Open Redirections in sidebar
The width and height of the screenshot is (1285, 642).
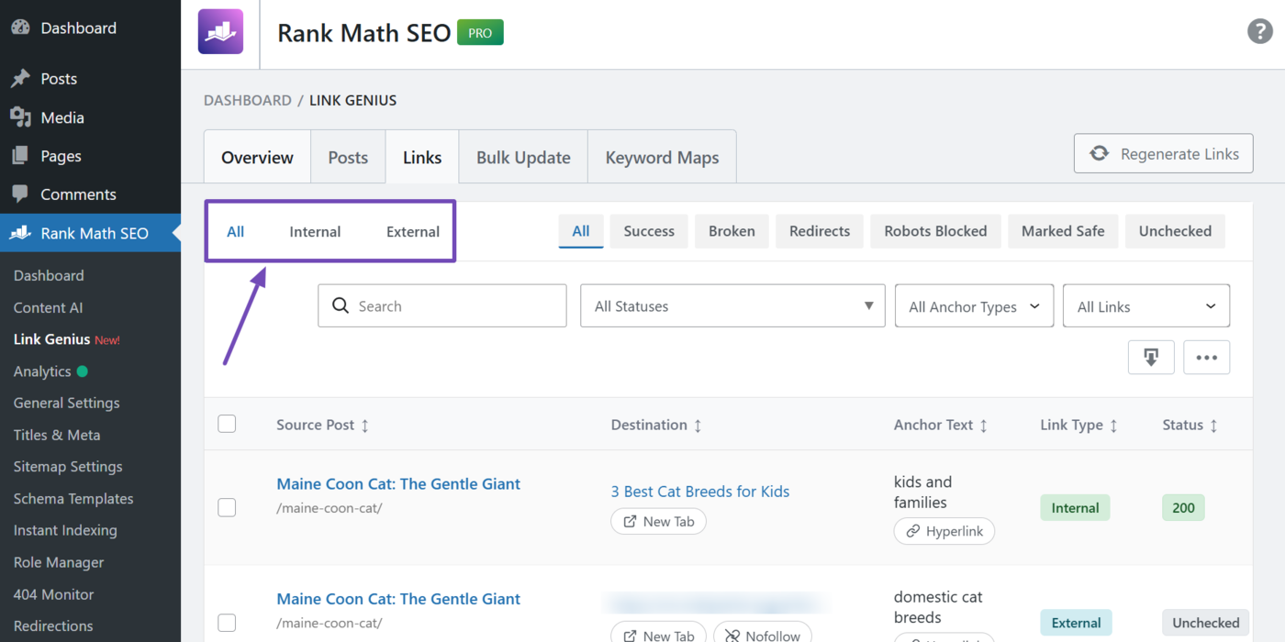tap(53, 625)
